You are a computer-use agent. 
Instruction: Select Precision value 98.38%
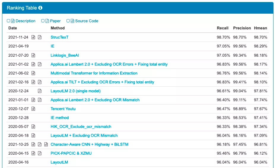click(240, 126)
